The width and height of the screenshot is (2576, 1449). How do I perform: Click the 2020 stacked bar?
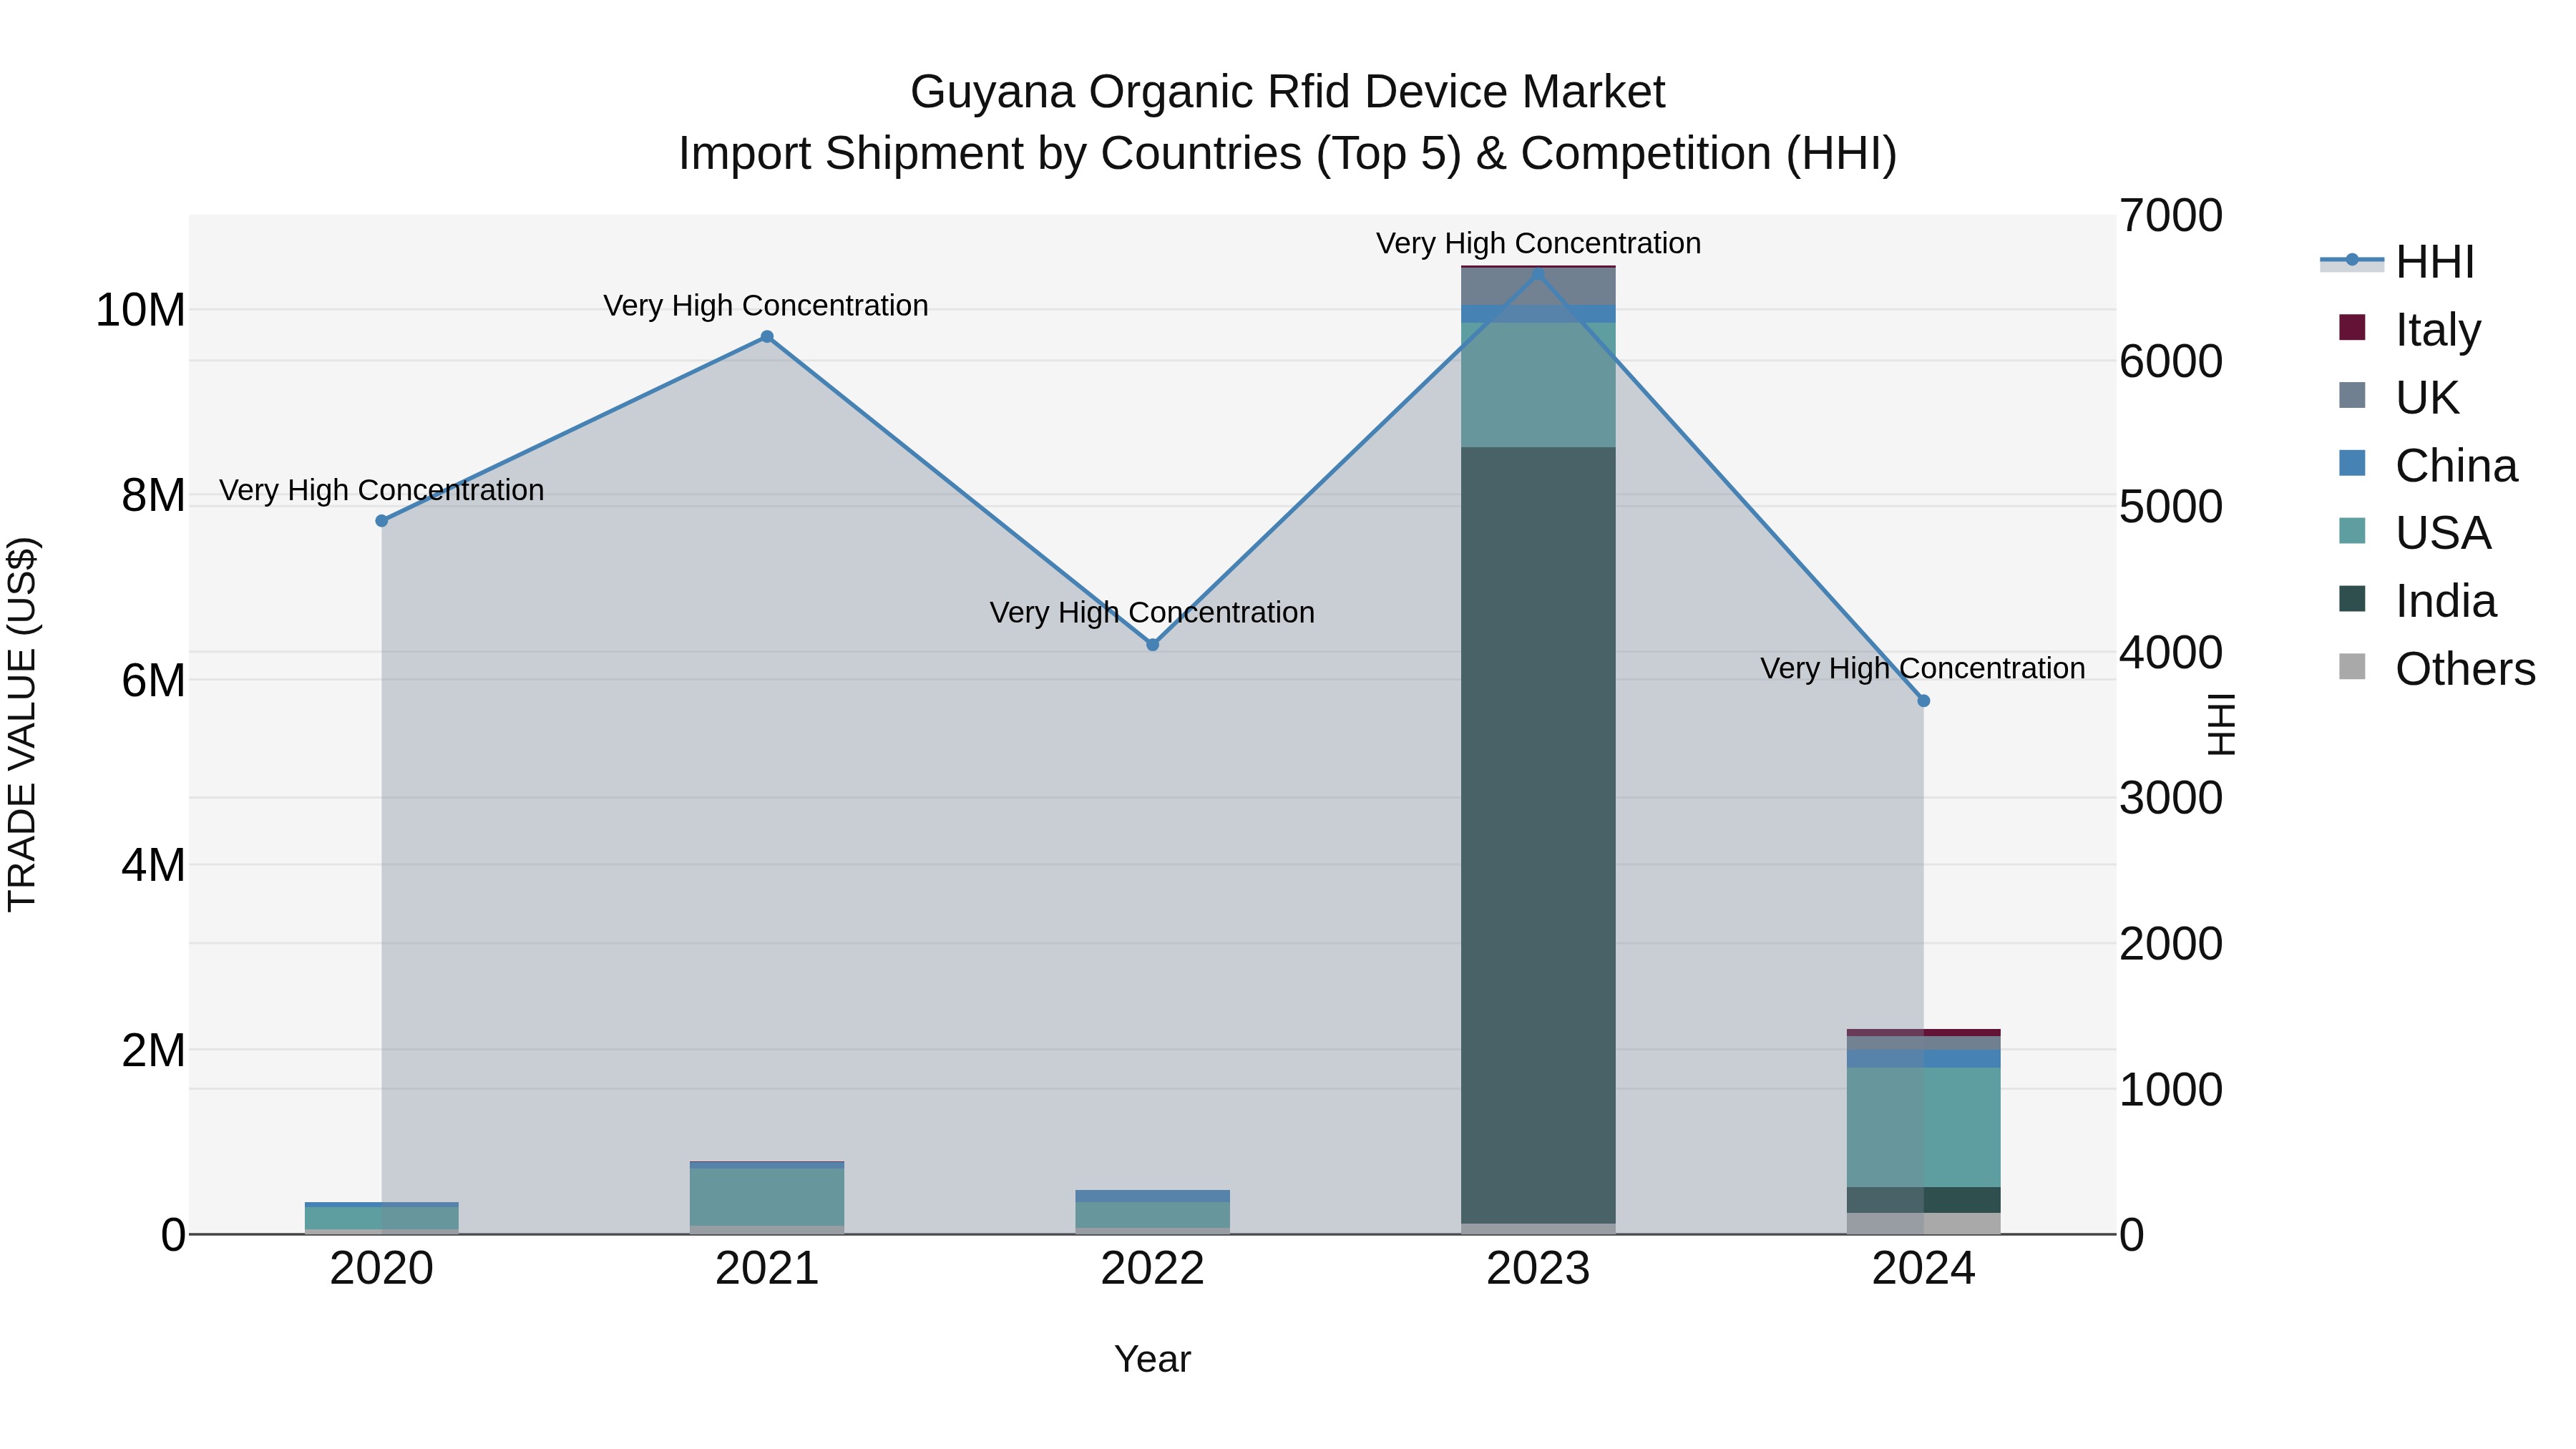(x=381, y=1218)
